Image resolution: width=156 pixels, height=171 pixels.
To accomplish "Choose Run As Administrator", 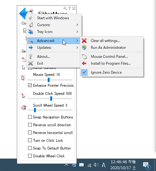I will click(112, 48).
